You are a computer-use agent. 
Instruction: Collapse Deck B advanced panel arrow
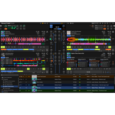[113, 47]
